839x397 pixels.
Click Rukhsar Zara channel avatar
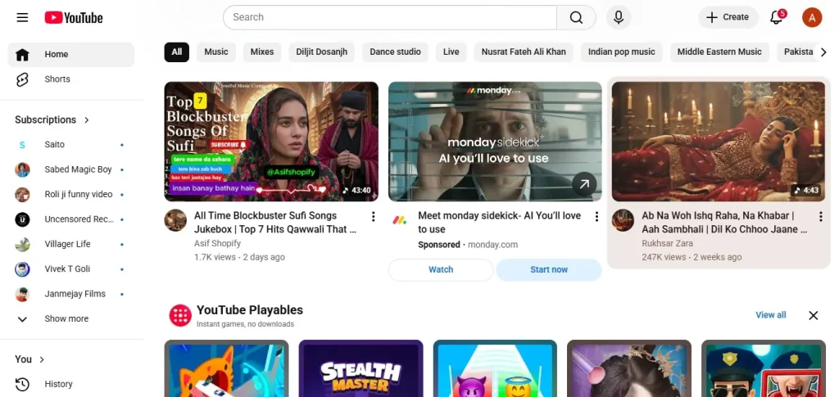[x=623, y=220]
